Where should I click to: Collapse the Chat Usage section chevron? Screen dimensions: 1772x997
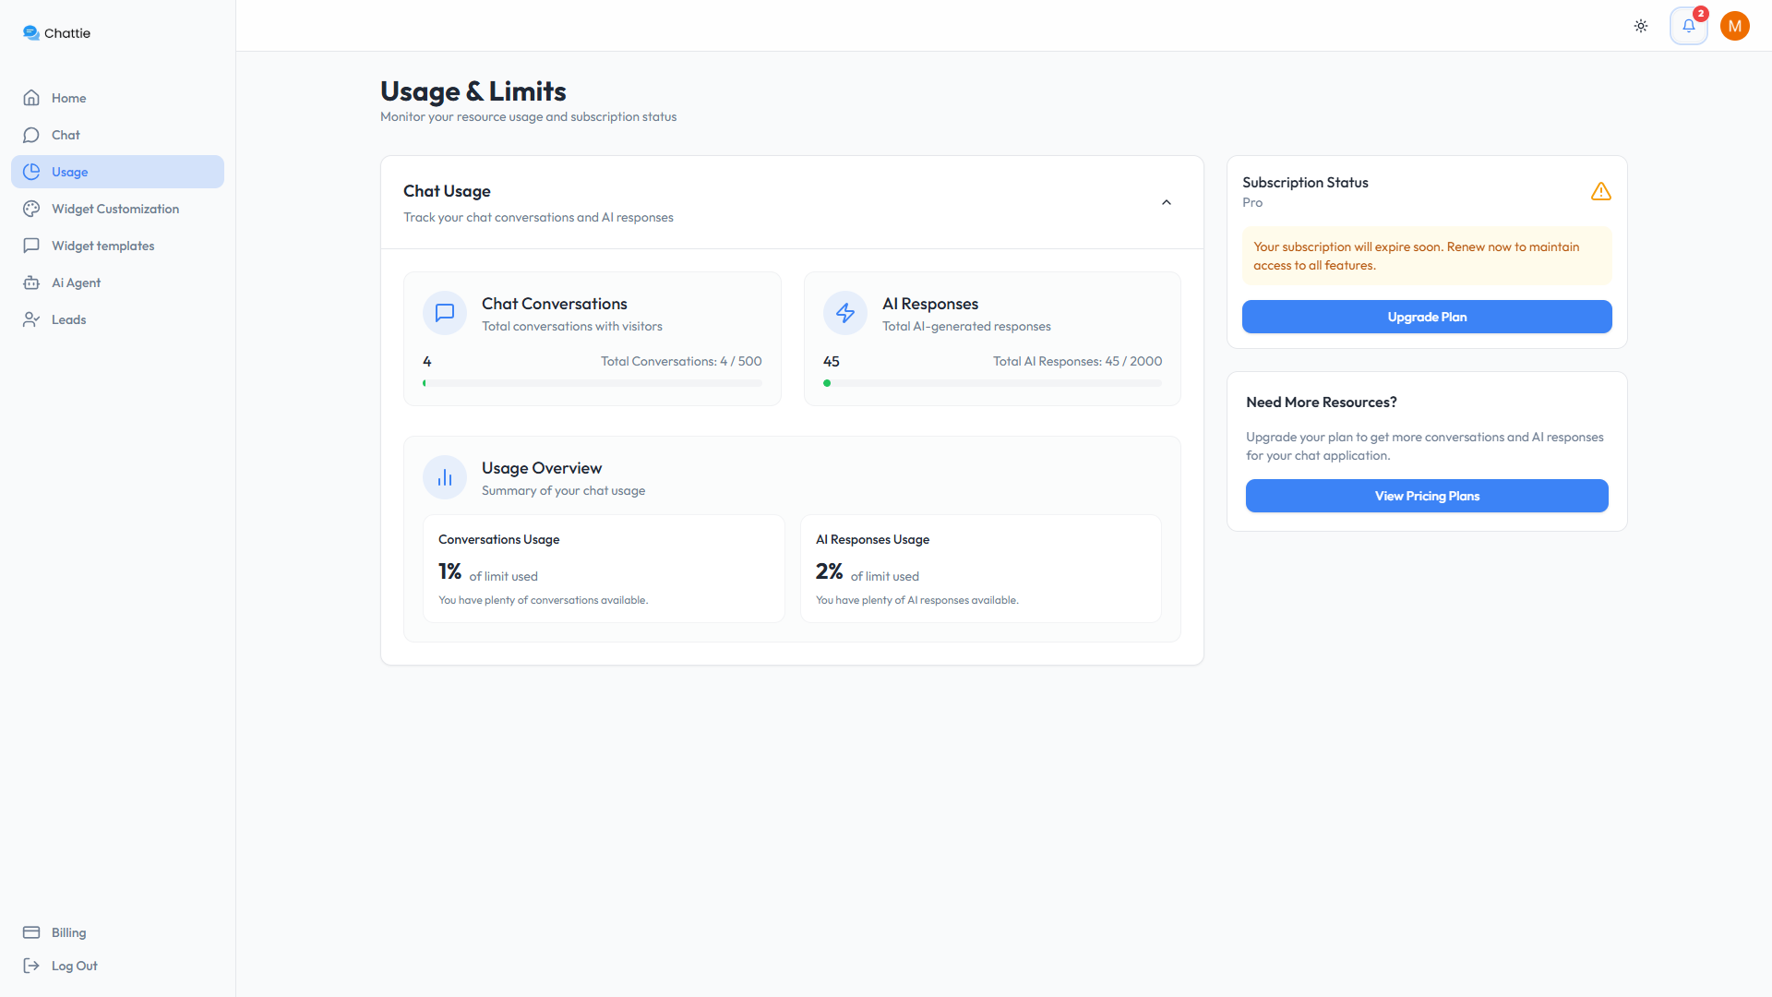point(1167,203)
